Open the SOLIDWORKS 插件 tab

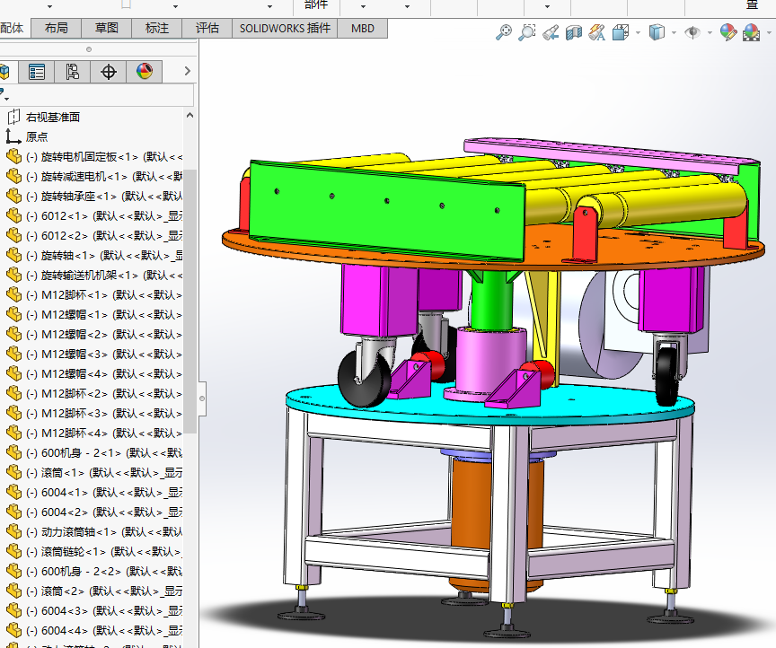click(285, 28)
